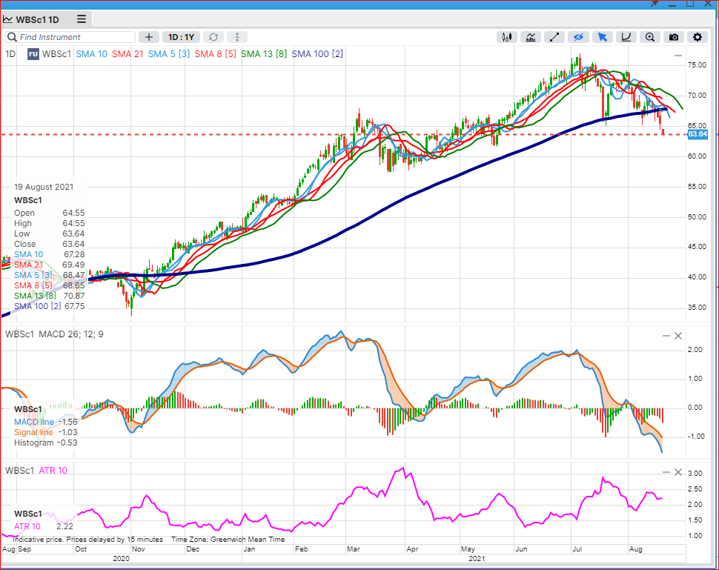Screen dimensions: 719x570
Task: Open the 1D : 1Y interval selector
Action: [x=181, y=37]
